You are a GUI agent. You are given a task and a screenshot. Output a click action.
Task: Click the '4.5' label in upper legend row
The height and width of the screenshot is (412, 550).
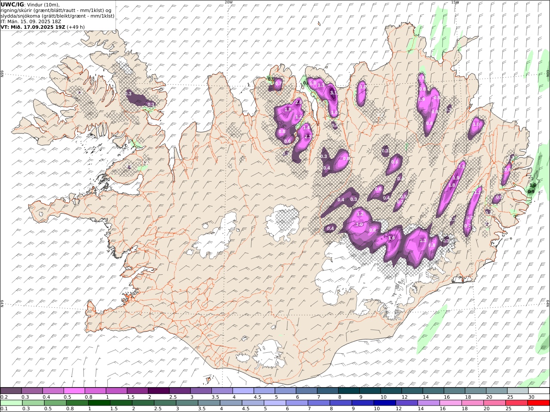click(257, 397)
